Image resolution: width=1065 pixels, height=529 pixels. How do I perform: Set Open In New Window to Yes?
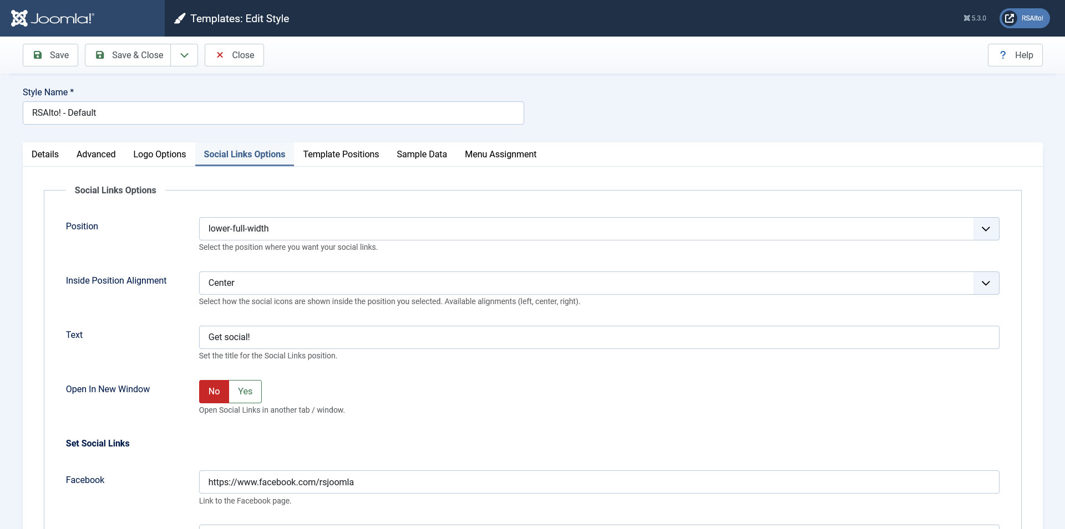245,392
